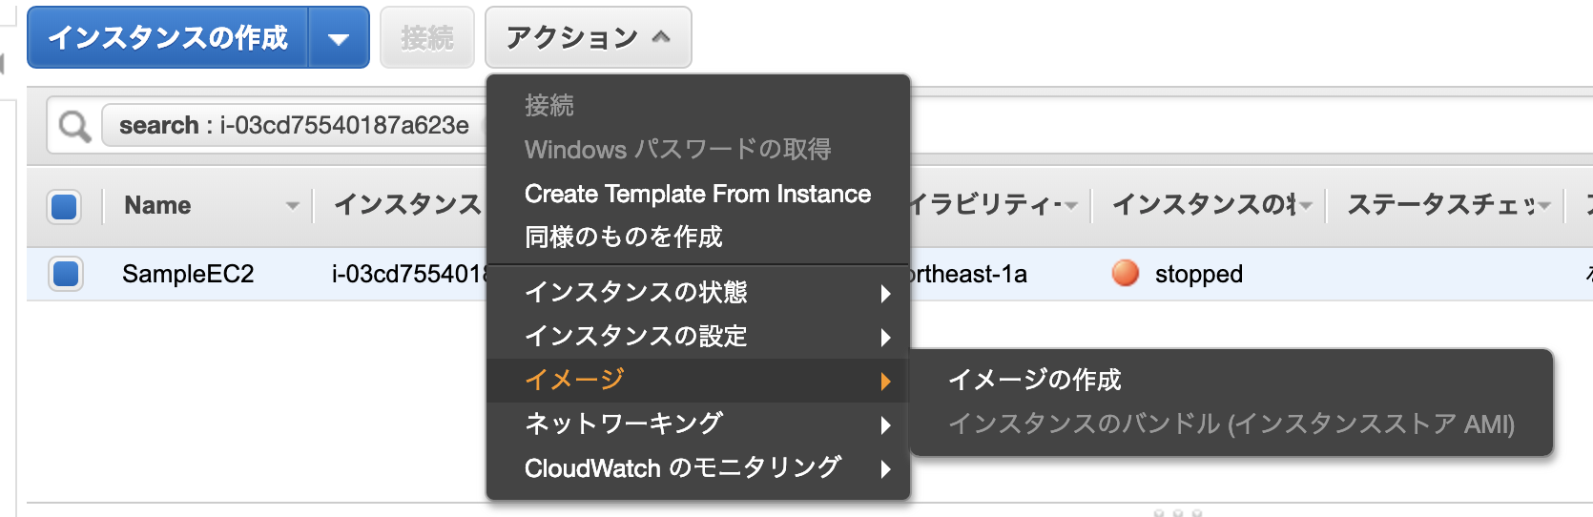Click the 接続 toolbar button
This screenshot has height=517, width=1593.
pos(426,38)
